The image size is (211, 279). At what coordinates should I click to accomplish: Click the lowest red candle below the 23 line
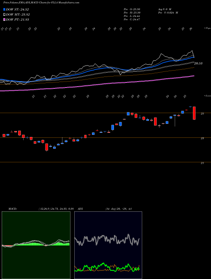[47, 148]
